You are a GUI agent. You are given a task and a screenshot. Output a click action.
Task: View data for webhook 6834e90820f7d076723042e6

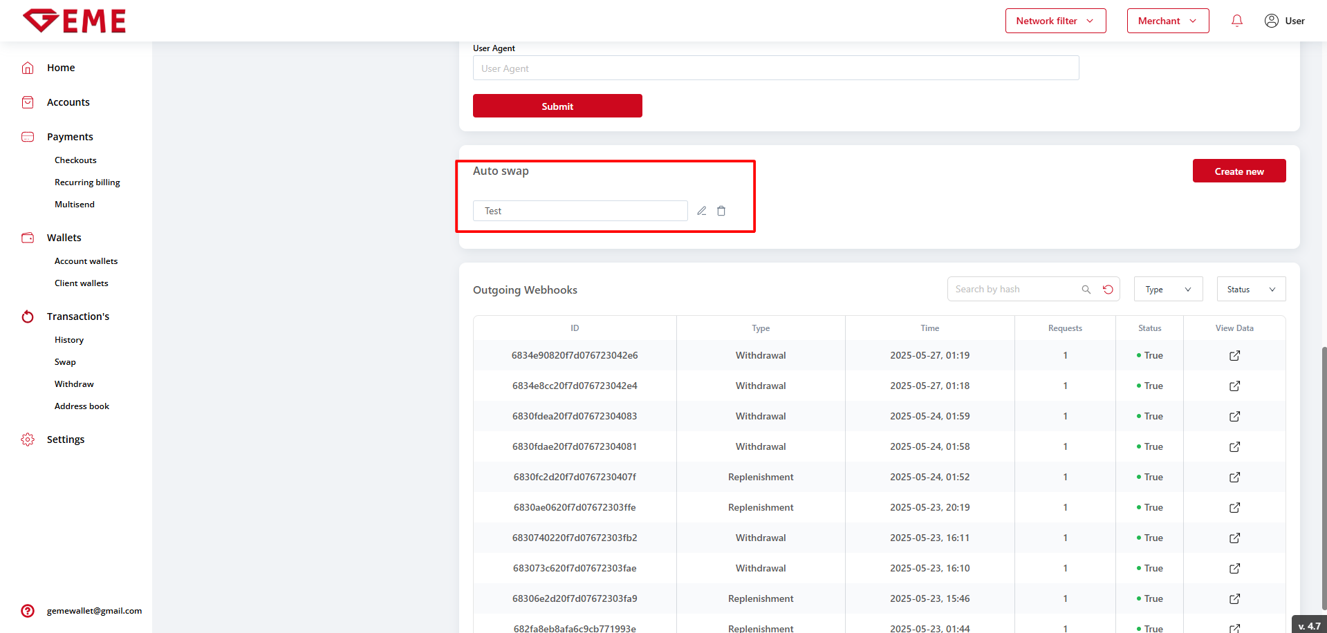[x=1234, y=355]
